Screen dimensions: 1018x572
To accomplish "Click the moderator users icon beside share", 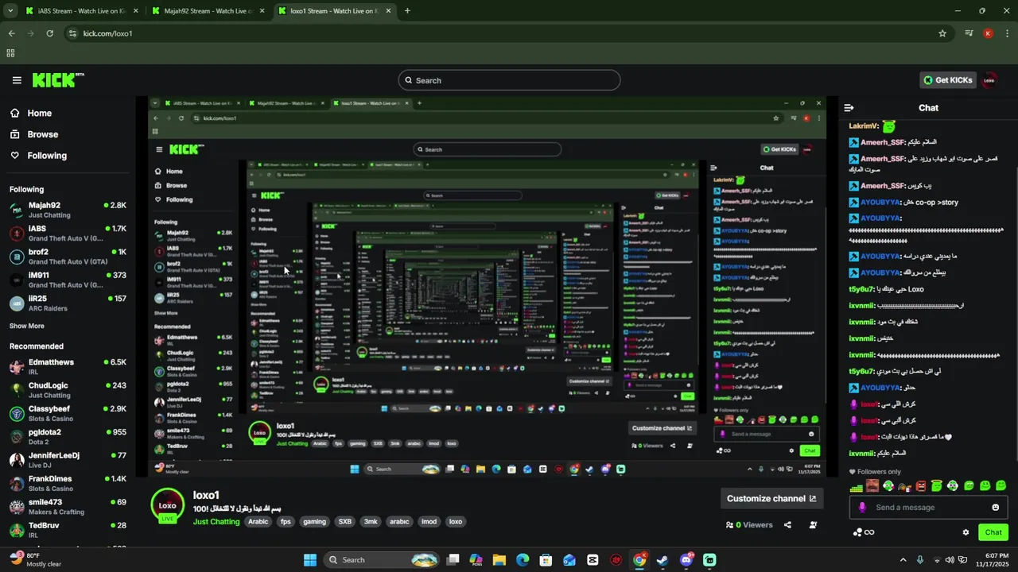I will [x=813, y=525].
